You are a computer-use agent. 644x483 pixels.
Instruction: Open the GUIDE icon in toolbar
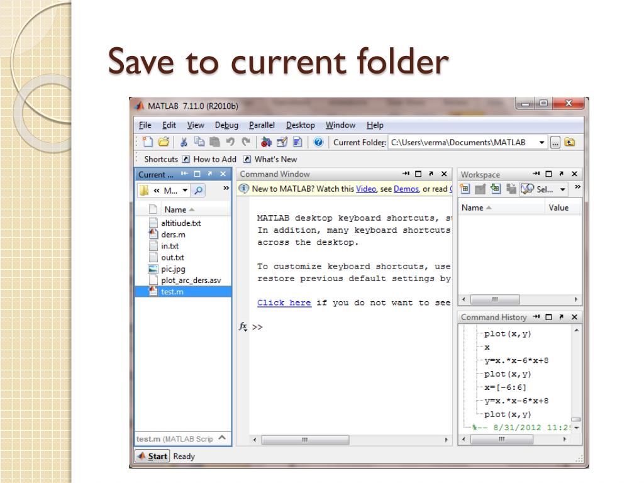click(x=282, y=142)
